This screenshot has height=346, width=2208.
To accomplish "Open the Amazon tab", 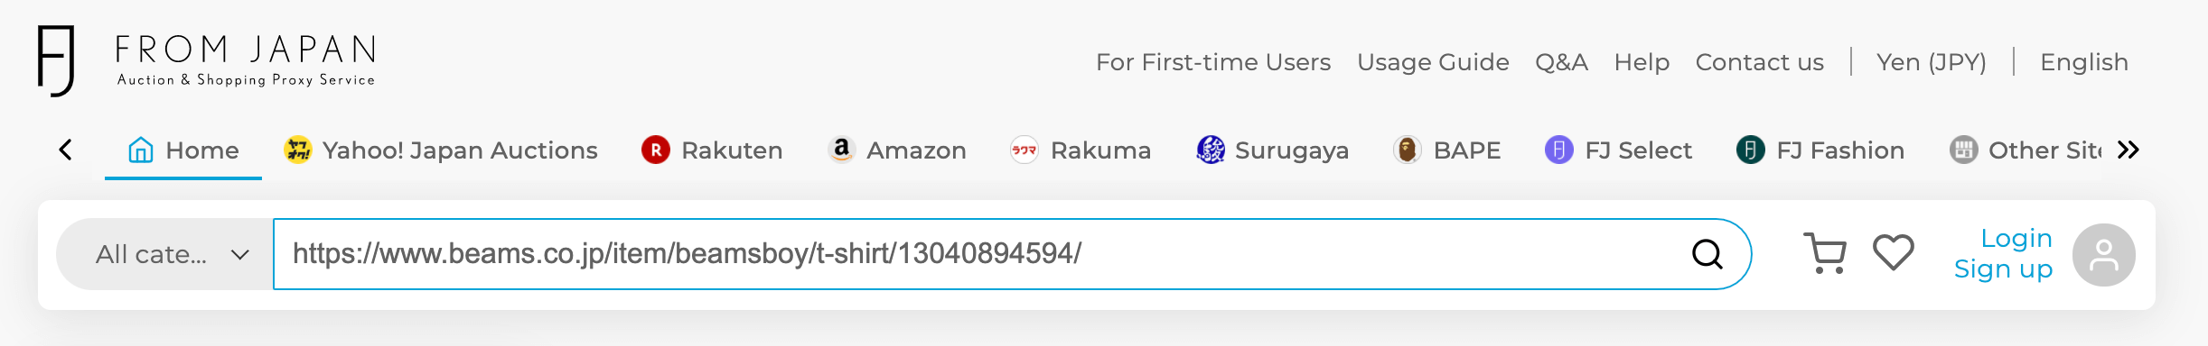I will 897,150.
